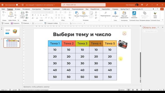The width and height of the screenshot is (165, 93).
Task: Select slide 1 thumbnail
Action: pyautogui.click(x=12, y=32)
